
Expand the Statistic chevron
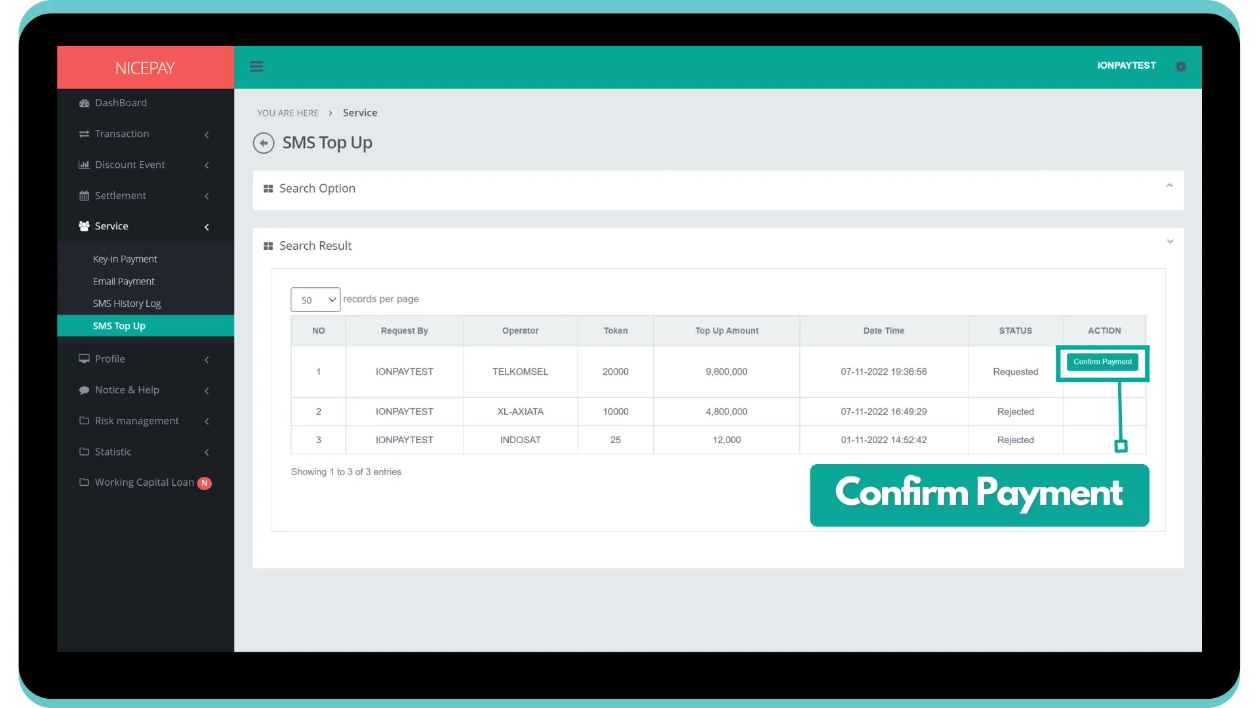pos(207,452)
